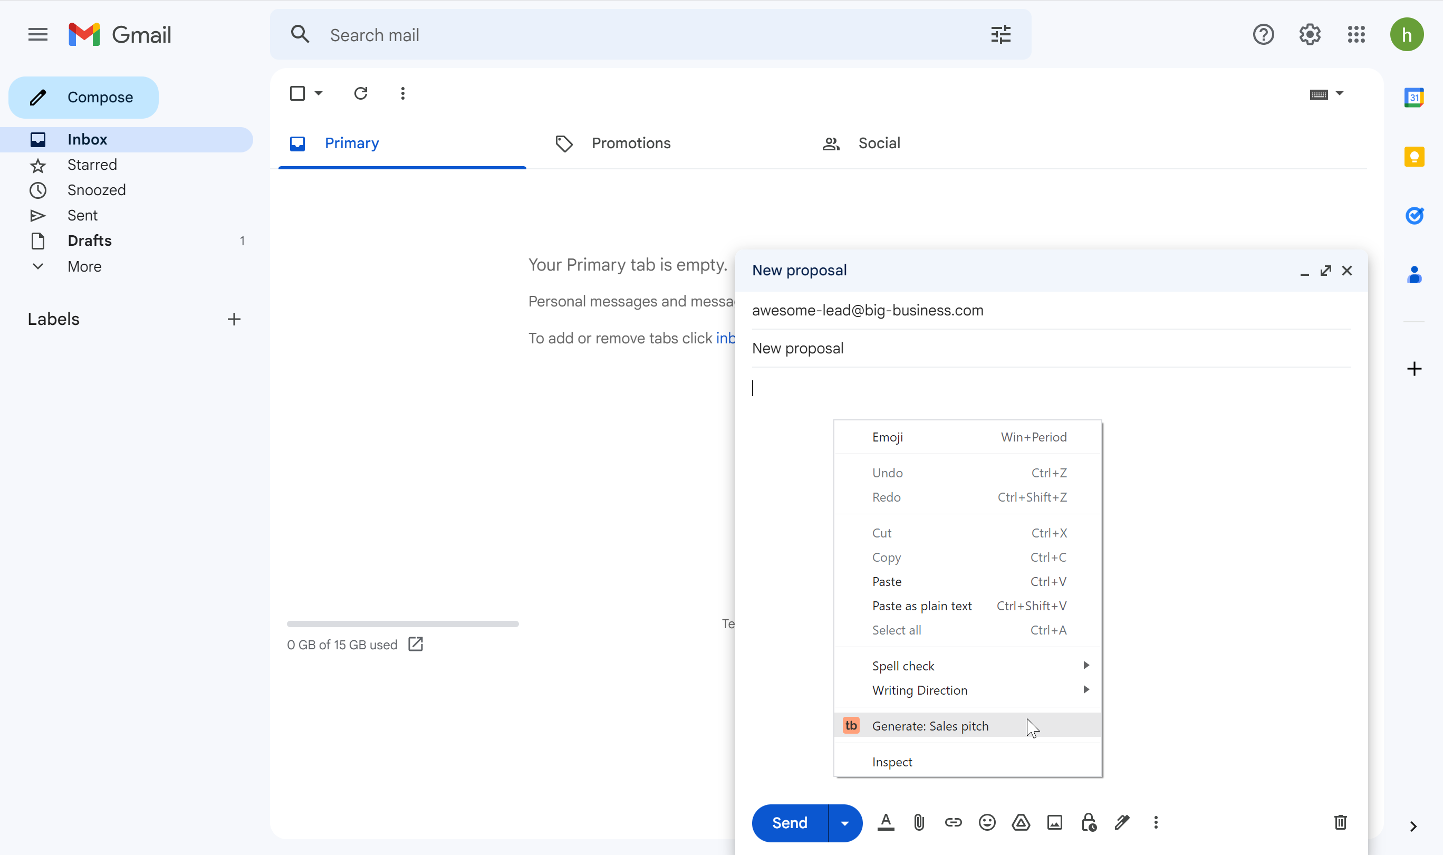Select the Primary tab
1443x855 pixels.
coord(402,143)
